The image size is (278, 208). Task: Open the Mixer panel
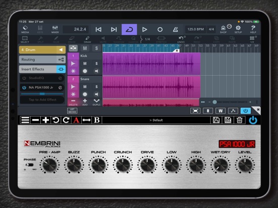[x=55, y=29]
